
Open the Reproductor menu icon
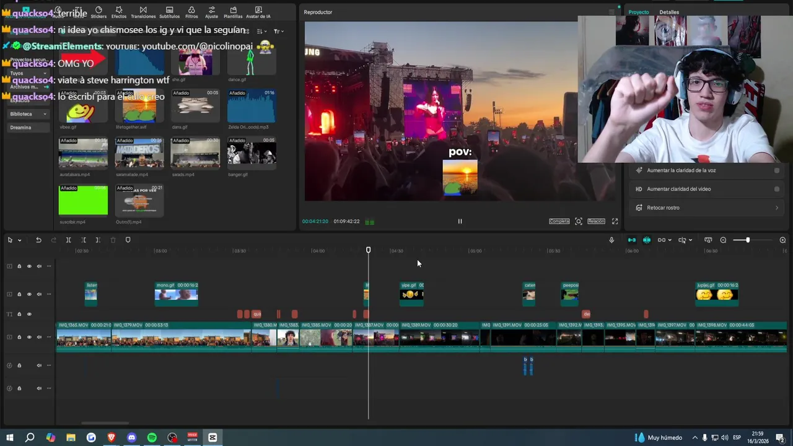click(x=611, y=12)
